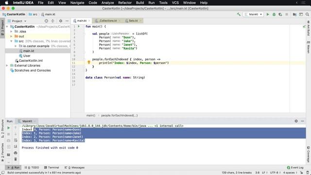Image resolution: width=311 pixels, height=175 pixels.
Task: Click print icon in Run panel
Action: tap(16, 153)
